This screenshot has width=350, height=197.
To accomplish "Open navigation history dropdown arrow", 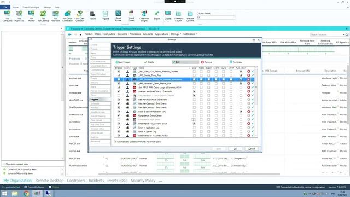I will pyautogui.click(x=80, y=34).
